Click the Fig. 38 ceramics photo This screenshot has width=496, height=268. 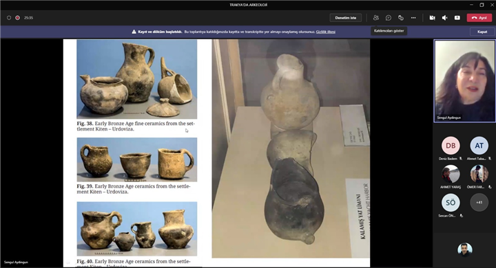click(x=136, y=79)
